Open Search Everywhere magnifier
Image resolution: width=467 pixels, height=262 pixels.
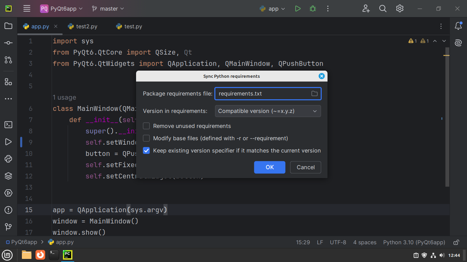383,9
